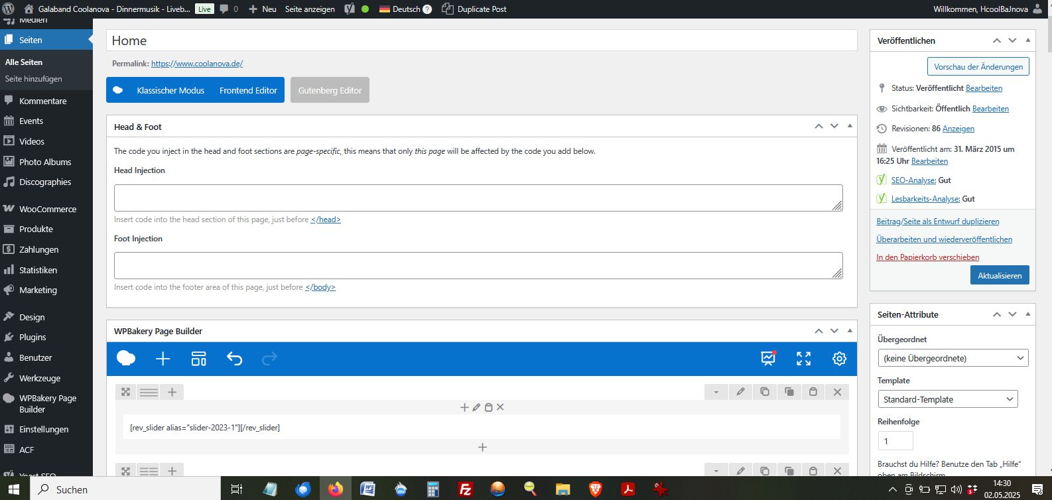Viewport: 1052px width, 500px height.
Task: Open the Template dropdown
Action: [x=947, y=399]
